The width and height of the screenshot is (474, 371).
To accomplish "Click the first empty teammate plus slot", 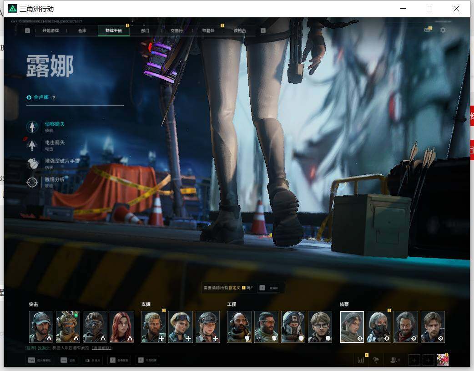I will tap(414, 360).
